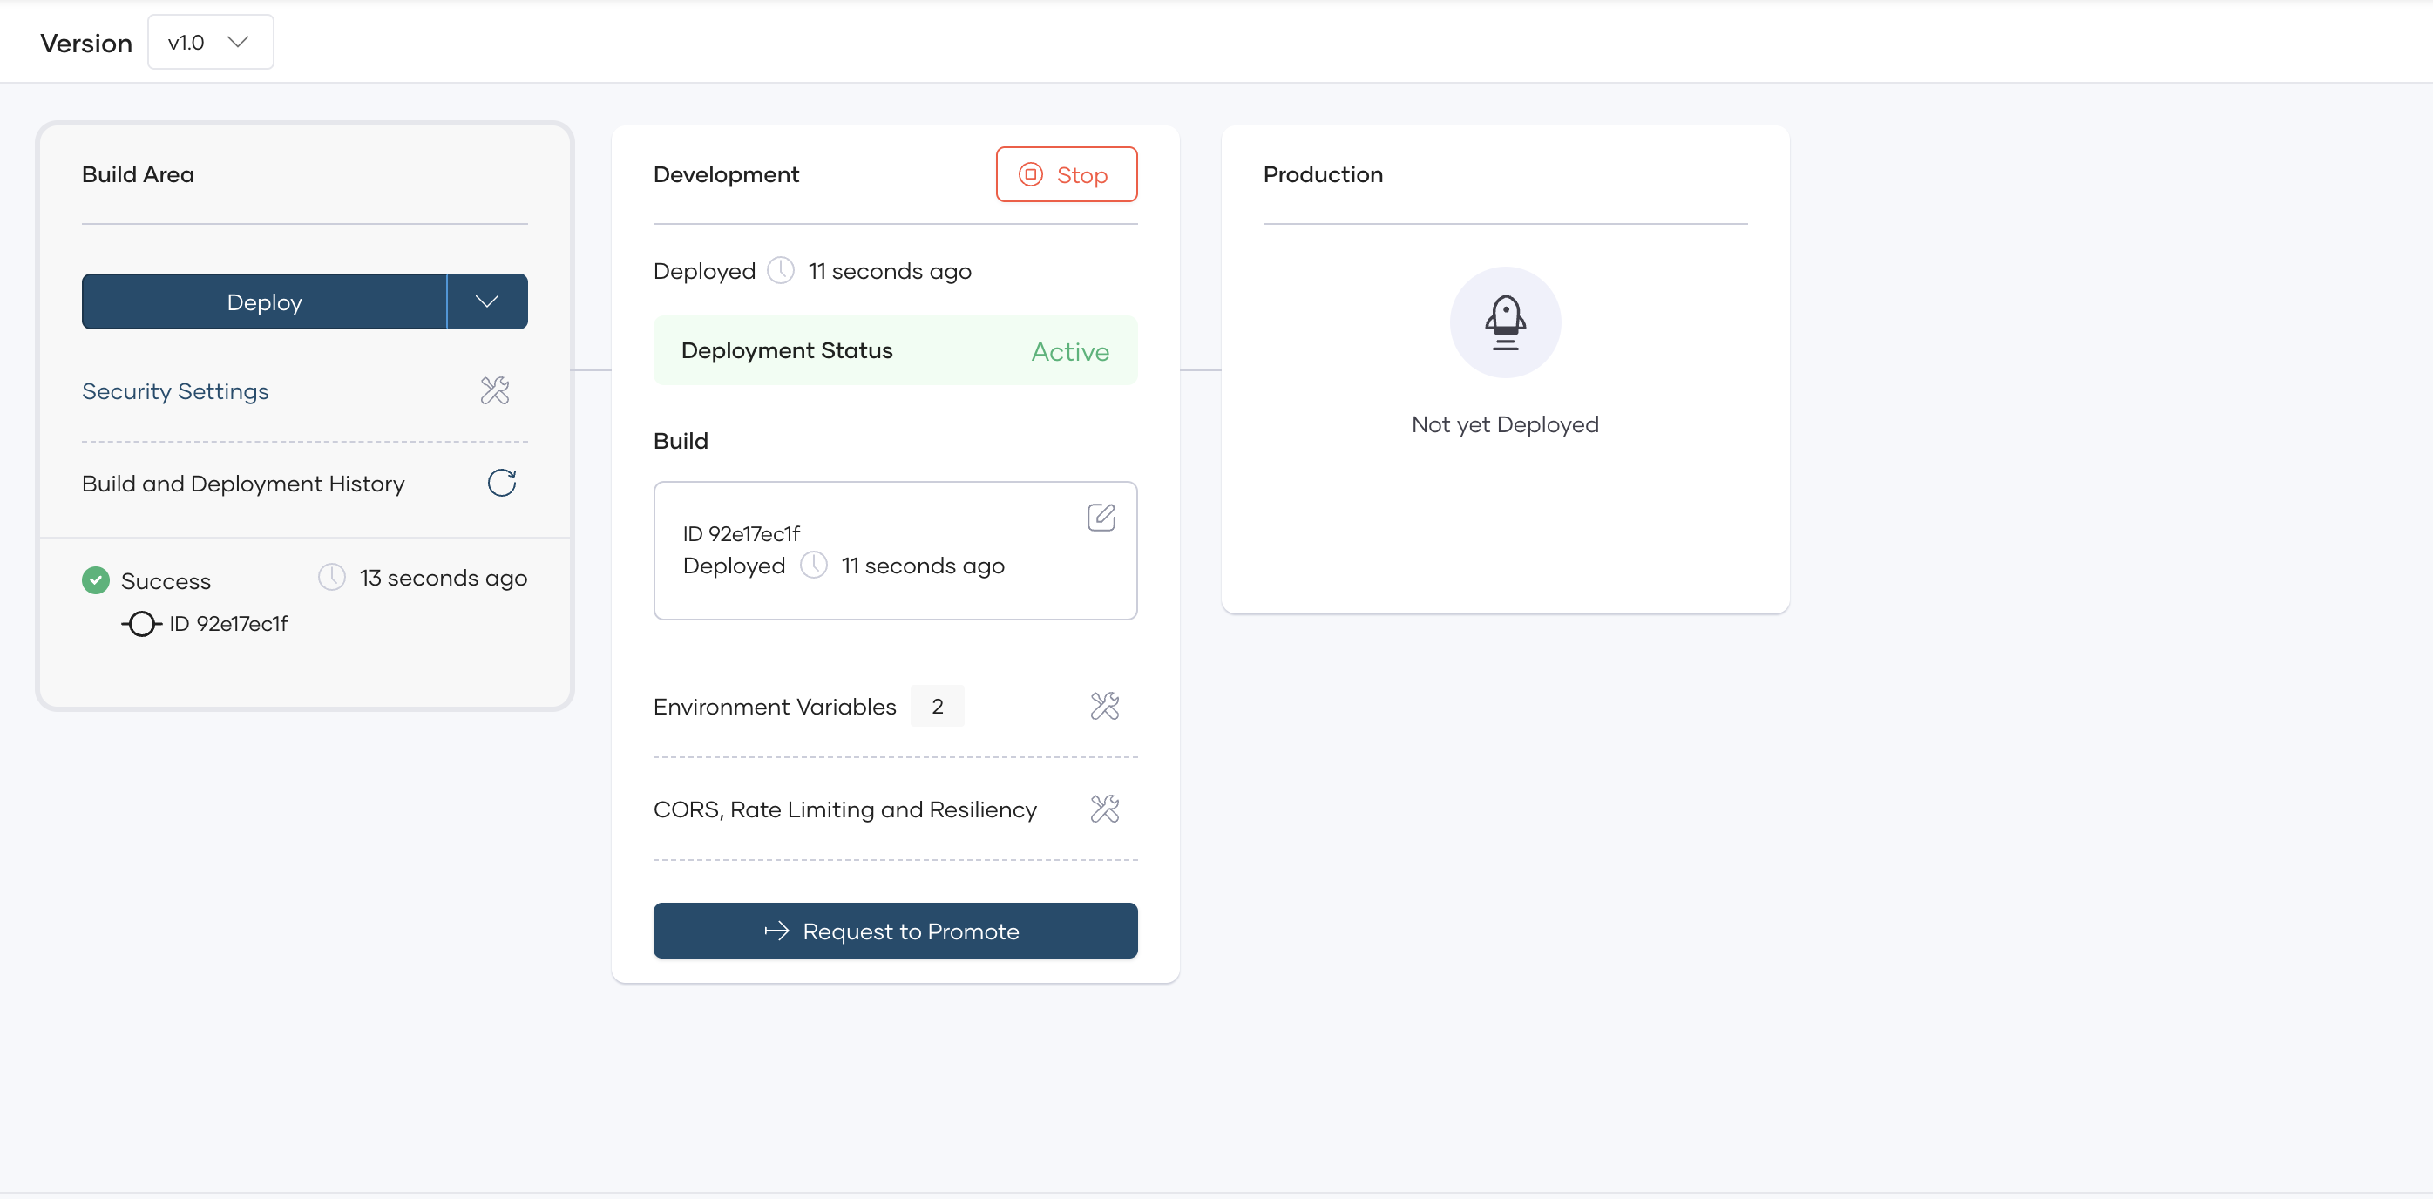Toggle the clock icon beside 13 seconds ago
The height and width of the screenshot is (1199, 2433).
331,577
